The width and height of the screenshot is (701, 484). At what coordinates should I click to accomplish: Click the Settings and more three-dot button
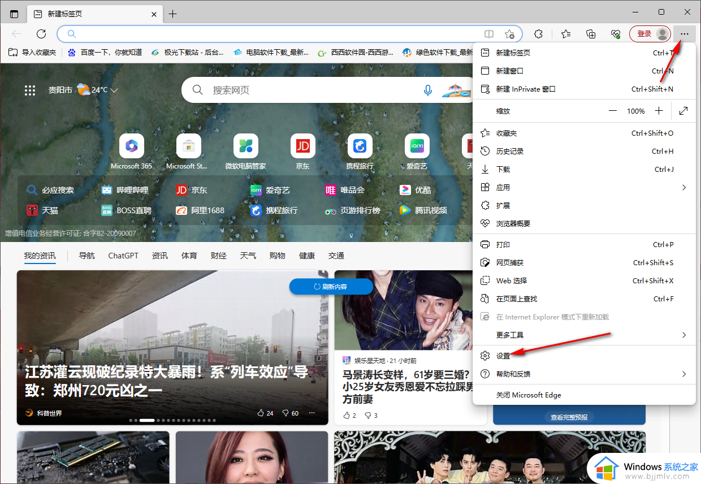tap(685, 34)
